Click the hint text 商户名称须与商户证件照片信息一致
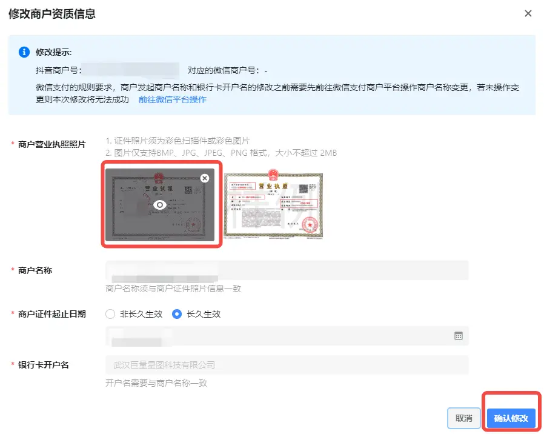544x434 pixels. 173,289
